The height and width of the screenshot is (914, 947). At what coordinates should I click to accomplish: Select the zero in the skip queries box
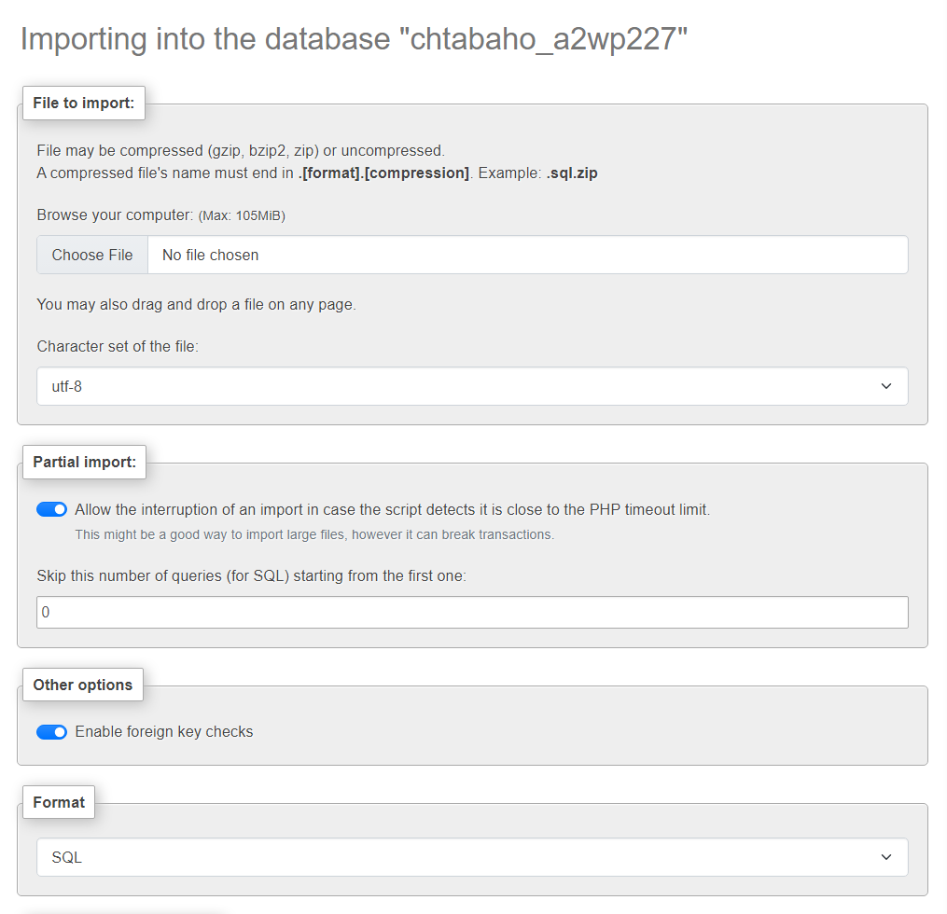[x=45, y=612]
